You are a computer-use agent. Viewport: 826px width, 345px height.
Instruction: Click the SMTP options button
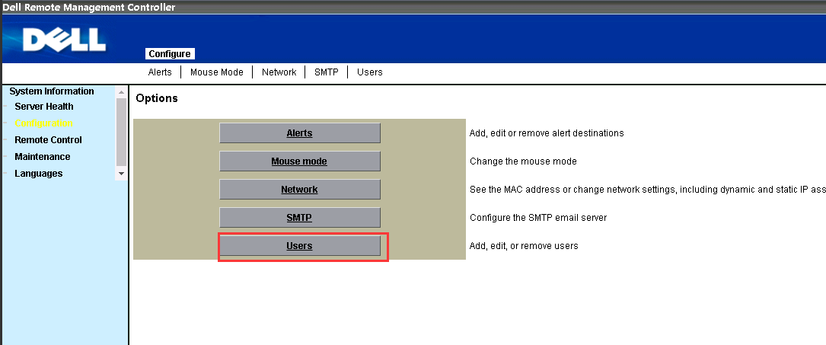(x=300, y=218)
